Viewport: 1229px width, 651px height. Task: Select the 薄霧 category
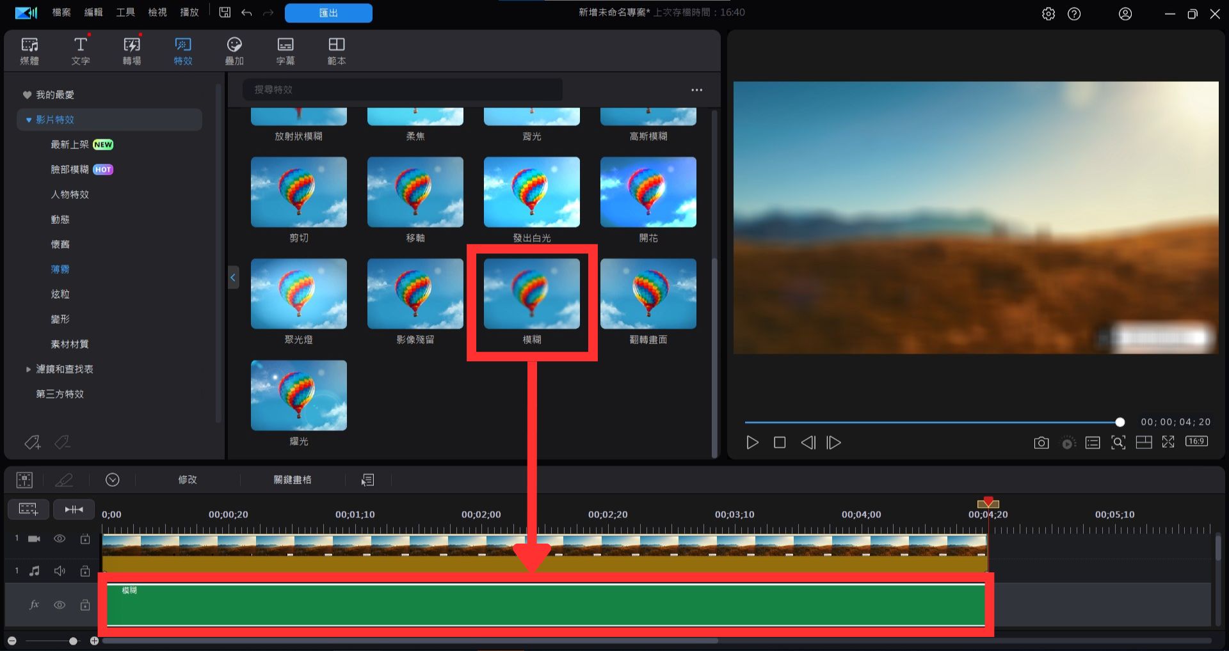(60, 269)
